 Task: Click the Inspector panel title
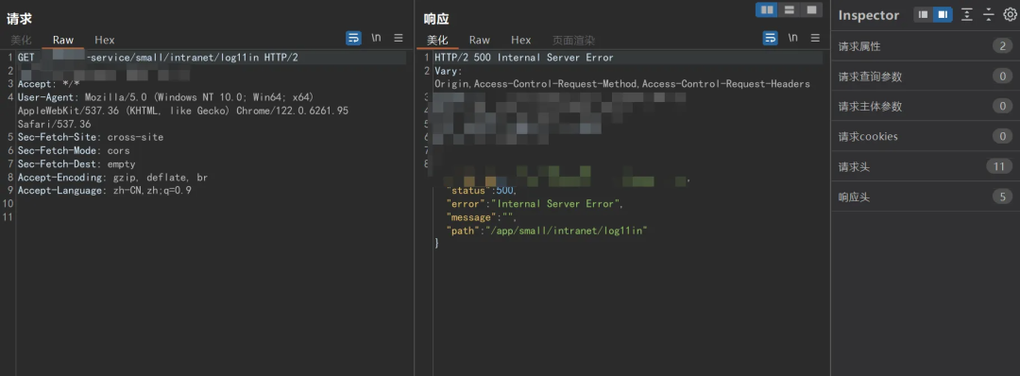point(869,15)
